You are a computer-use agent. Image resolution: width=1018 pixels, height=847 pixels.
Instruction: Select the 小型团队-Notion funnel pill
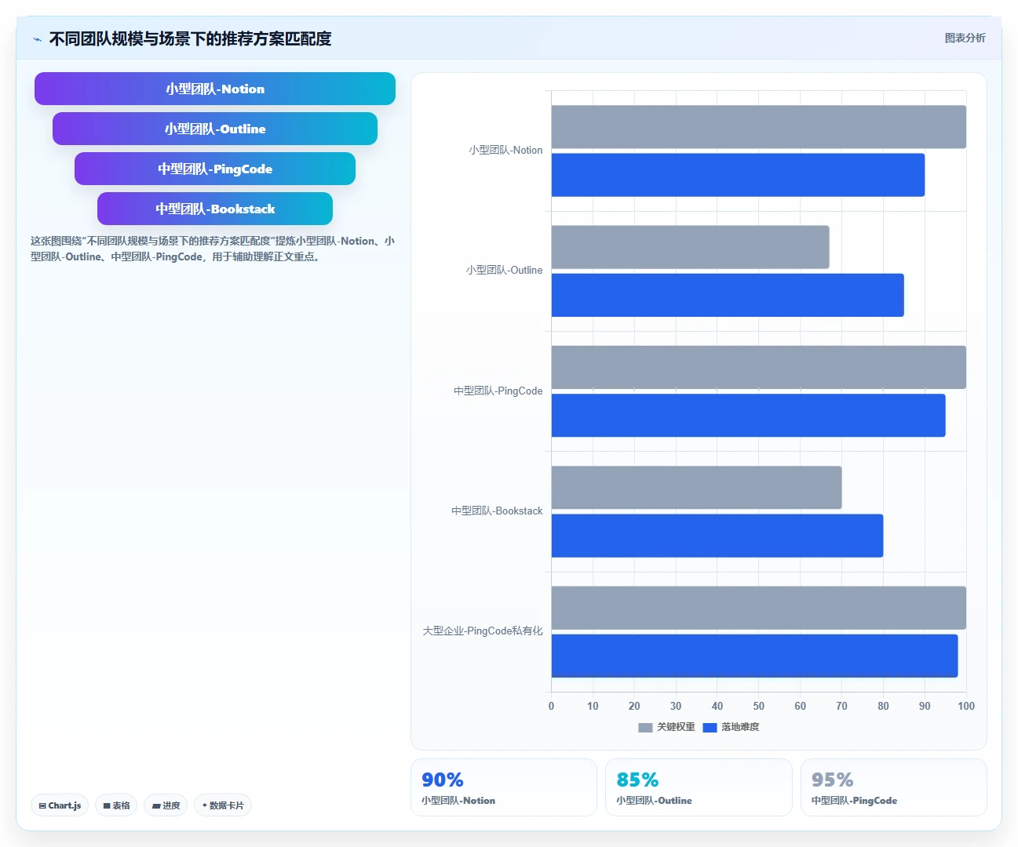215,89
